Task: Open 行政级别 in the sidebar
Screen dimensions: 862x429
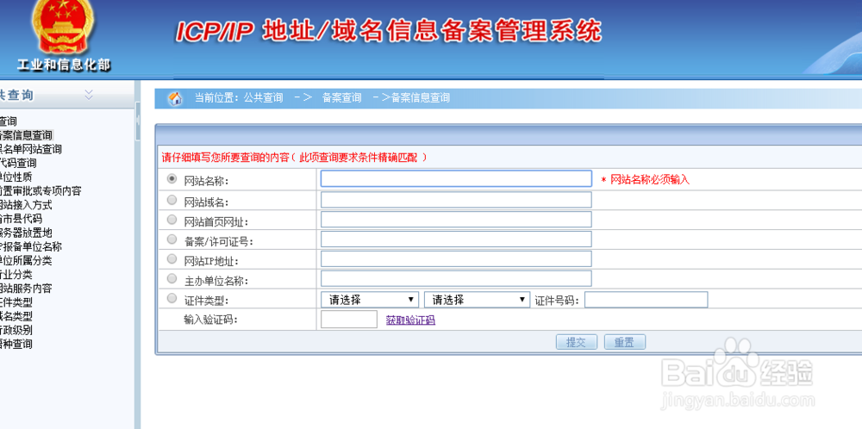Action: (16, 330)
